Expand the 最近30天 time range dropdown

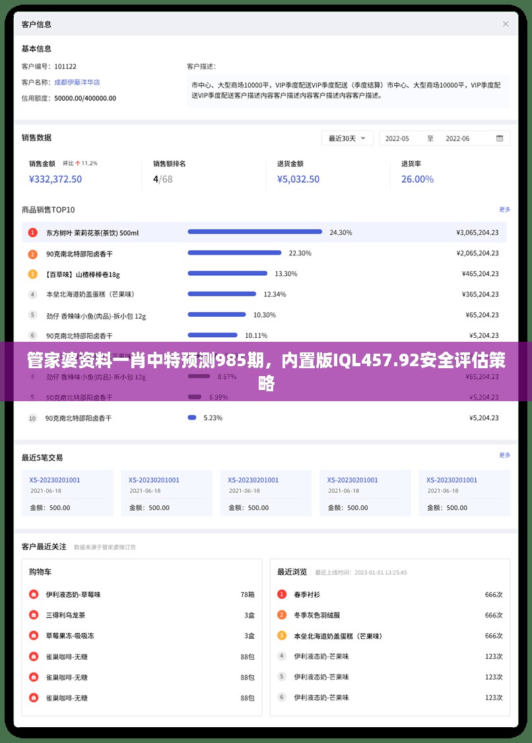pyautogui.click(x=347, y=139)
